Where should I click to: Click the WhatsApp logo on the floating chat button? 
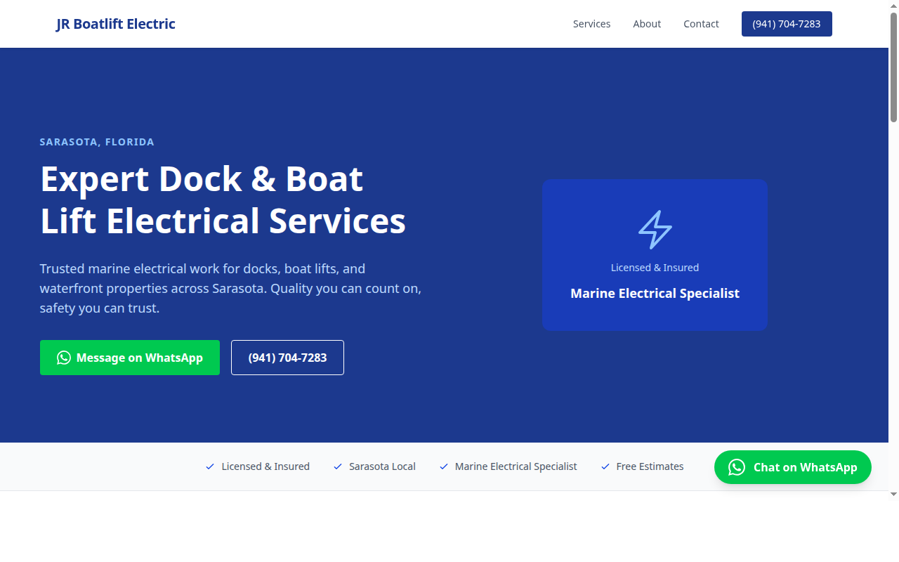point(736,467)
